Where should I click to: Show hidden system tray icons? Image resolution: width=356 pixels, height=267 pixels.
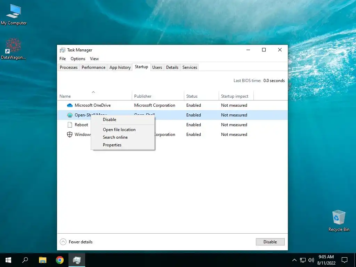294,260
